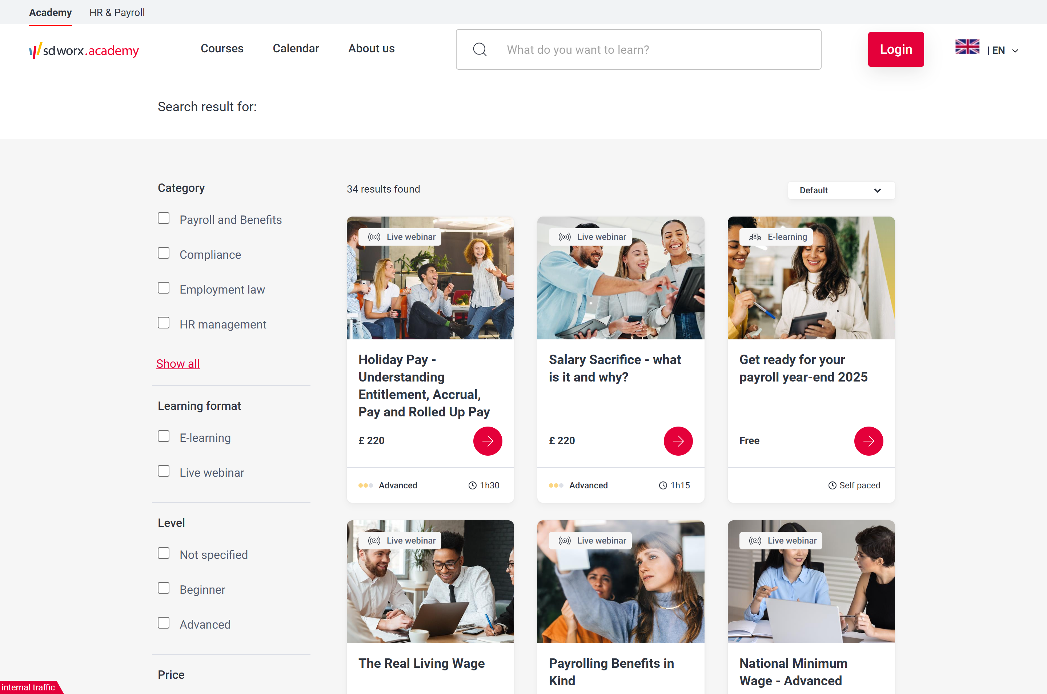The image size is (1047, 694).
Task: Select the E-learning format checkbox
Action: [163, 436]
